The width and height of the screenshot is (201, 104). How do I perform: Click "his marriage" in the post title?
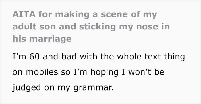[42, 39]
